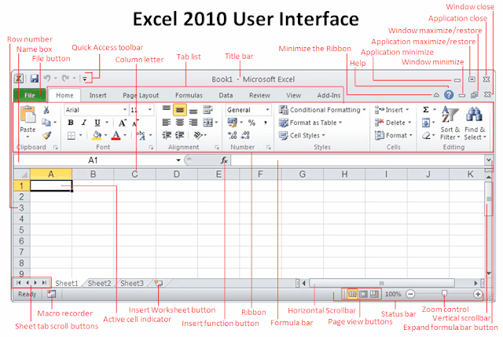This screenshot has width=503, height=337.
Task: Toggle Top Align in Alignment group
Action: coord(167,109)
